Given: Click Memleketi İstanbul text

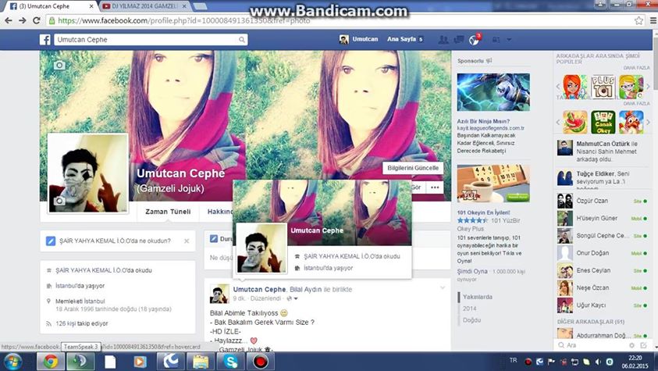Looking at the screenshot, I should click(x=80, y=301).
